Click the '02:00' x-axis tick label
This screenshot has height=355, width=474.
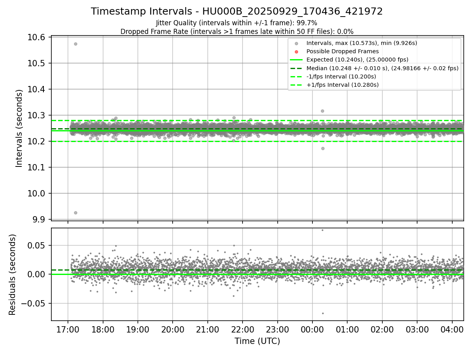[382, 329]
